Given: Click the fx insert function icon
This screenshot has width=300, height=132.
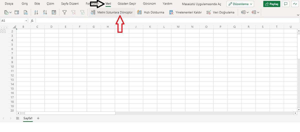Looking at the screenshot, I should [32, 21].
